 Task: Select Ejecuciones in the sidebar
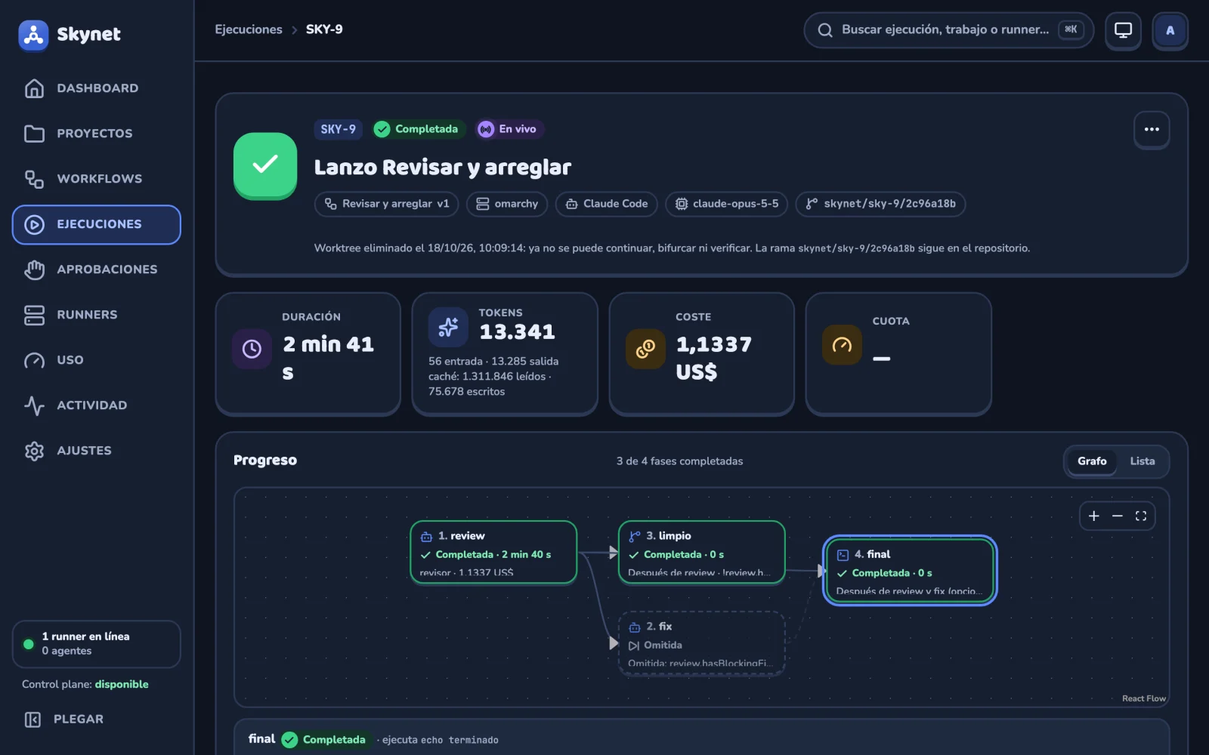pos(96,224)
